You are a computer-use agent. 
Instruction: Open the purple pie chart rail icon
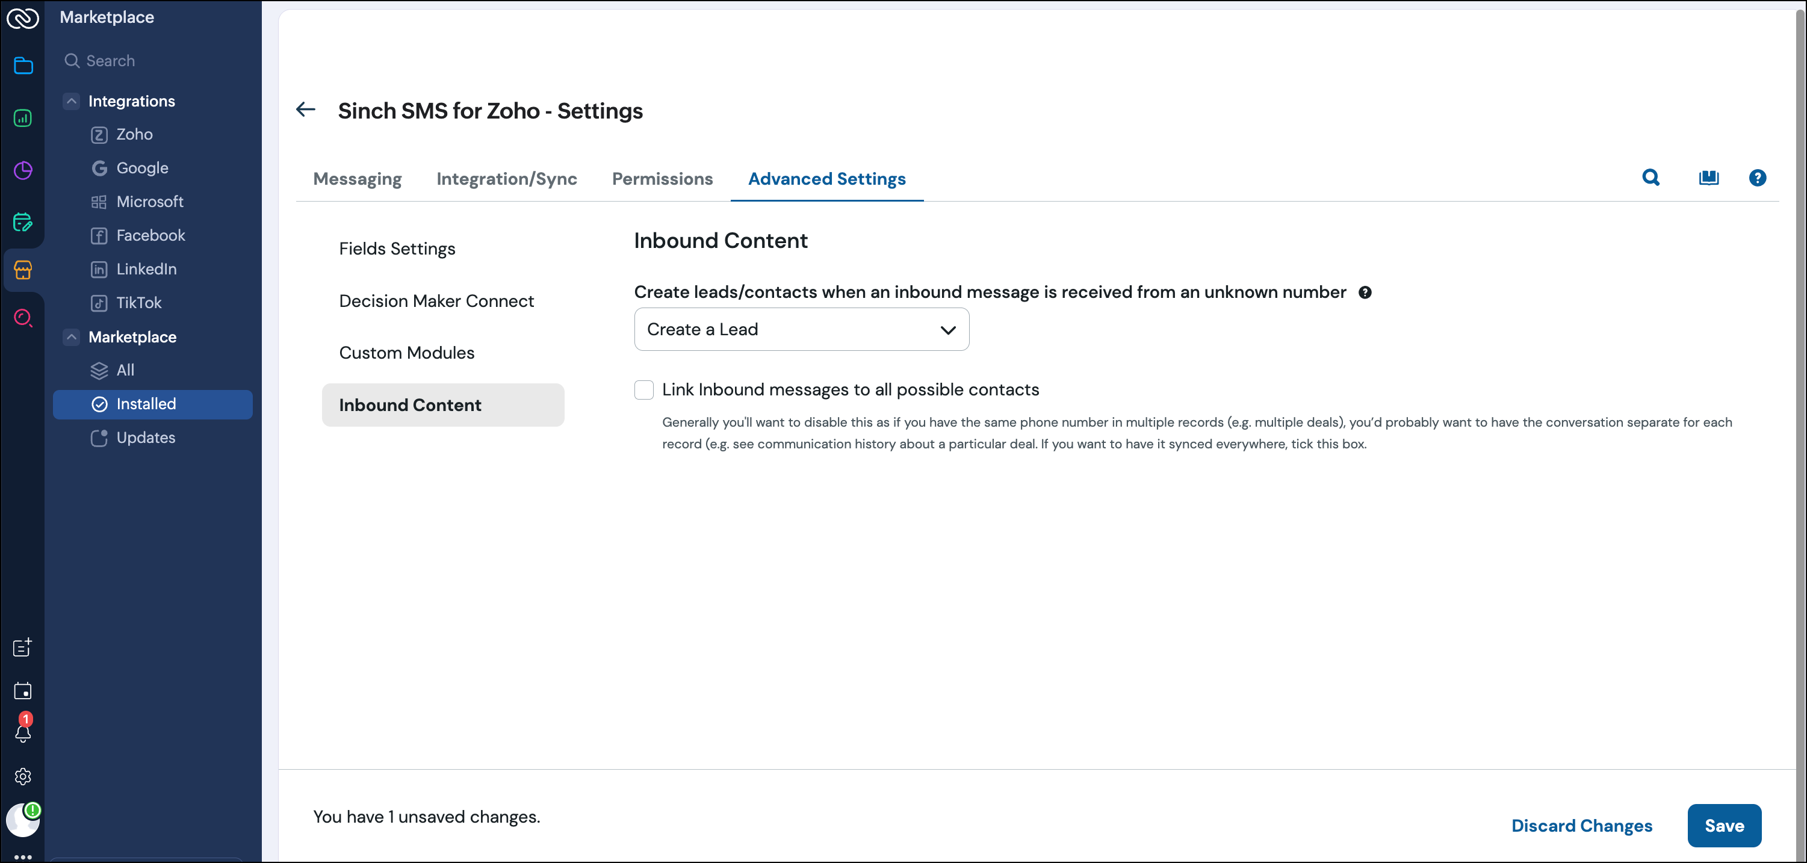coord(23,170)
